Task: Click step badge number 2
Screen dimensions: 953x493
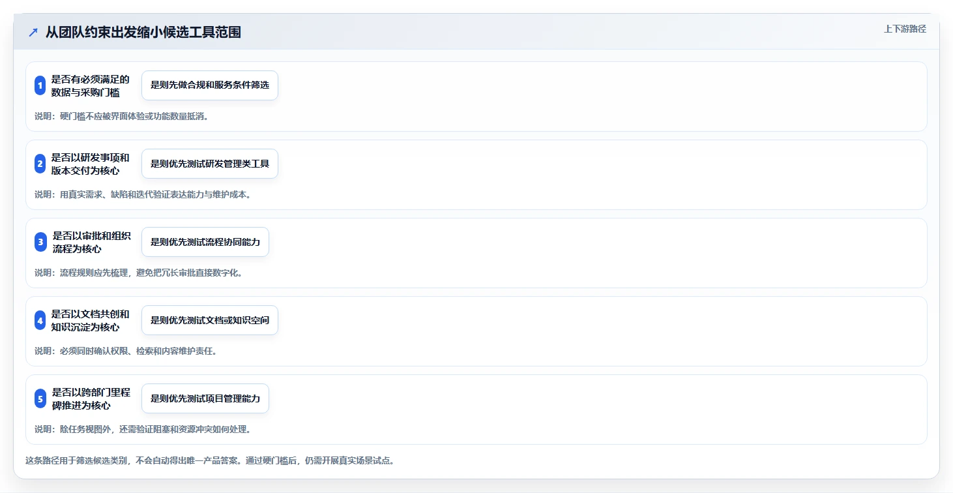Action: (x=40, y=164)
